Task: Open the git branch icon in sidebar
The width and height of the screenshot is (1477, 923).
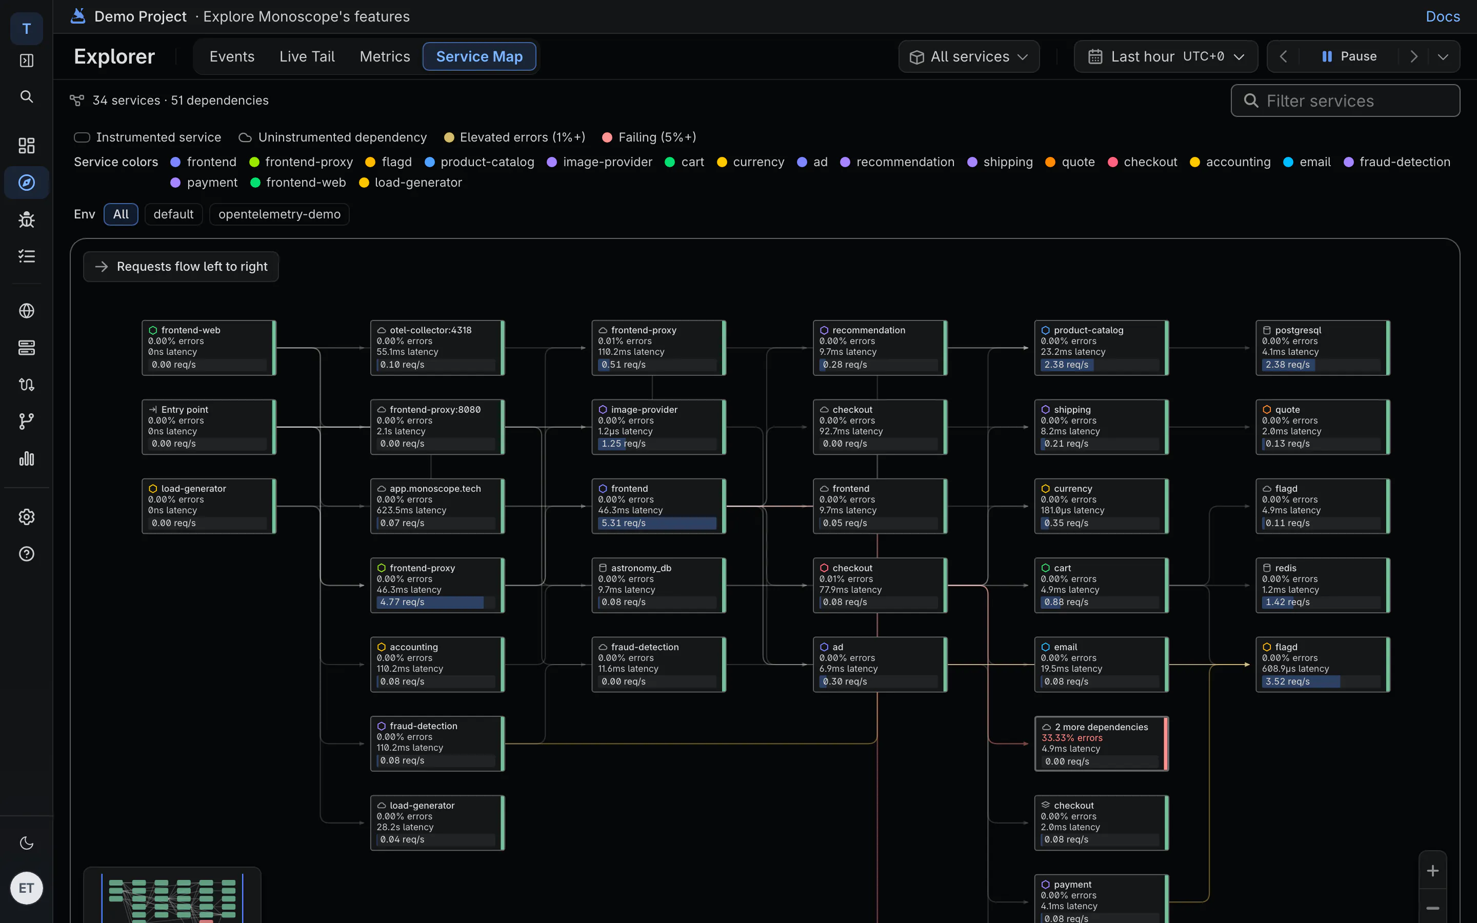Action: 26,421
